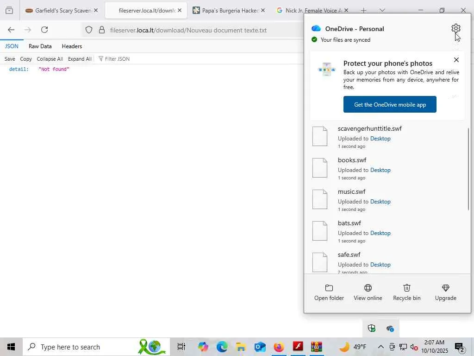Open Outlook from the taskbar
This screenshot has width=474, height=356.
260,347
